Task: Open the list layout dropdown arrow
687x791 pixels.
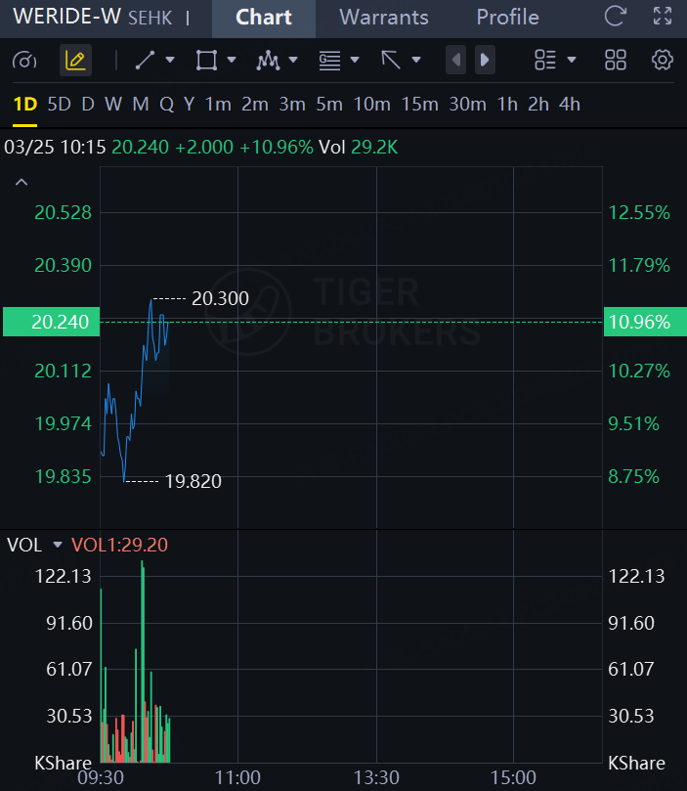Action: coord(571,60)
